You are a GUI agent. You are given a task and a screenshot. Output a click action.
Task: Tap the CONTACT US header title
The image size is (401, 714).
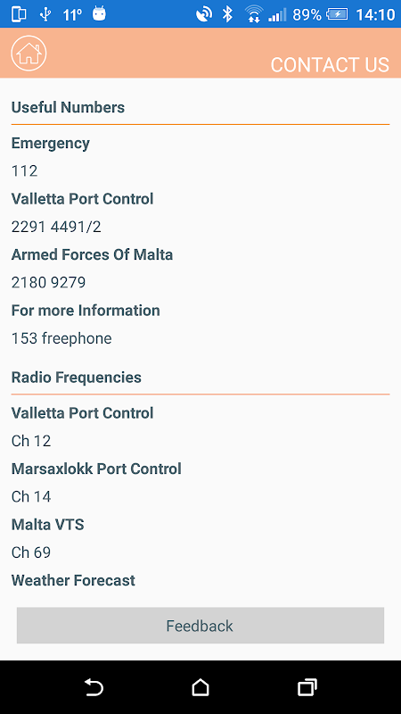click(x=330, y=64)
